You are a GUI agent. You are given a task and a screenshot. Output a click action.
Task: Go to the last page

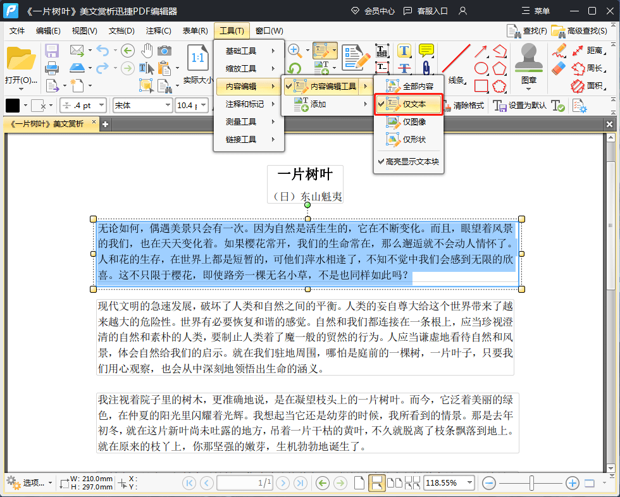(x=300, y=483)
